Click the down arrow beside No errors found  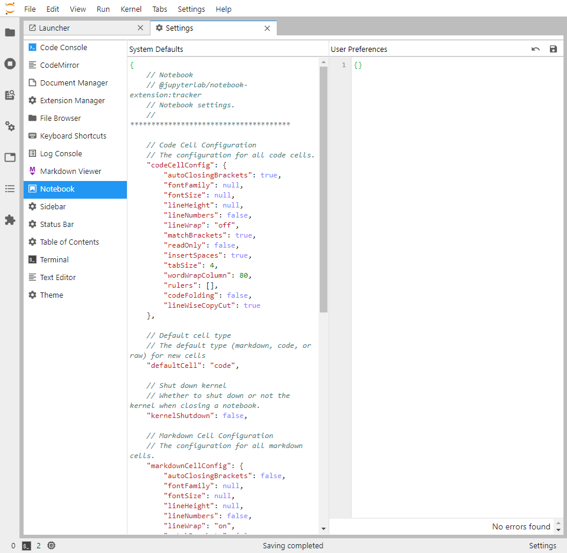(x=558, y=530)
